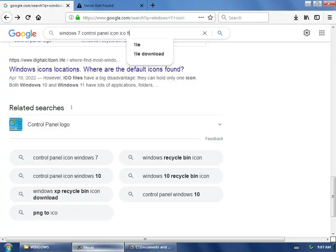The image size is (336, 252).
Task: Search "control panel windows 10"
Action: 171,194
